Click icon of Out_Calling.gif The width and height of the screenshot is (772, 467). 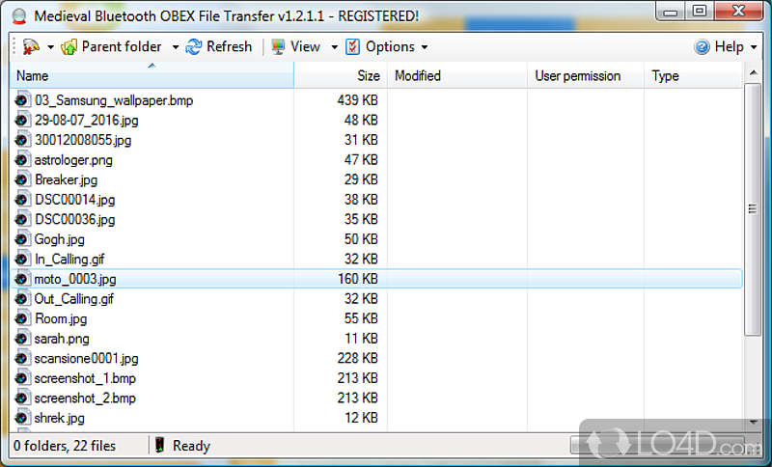21,299
